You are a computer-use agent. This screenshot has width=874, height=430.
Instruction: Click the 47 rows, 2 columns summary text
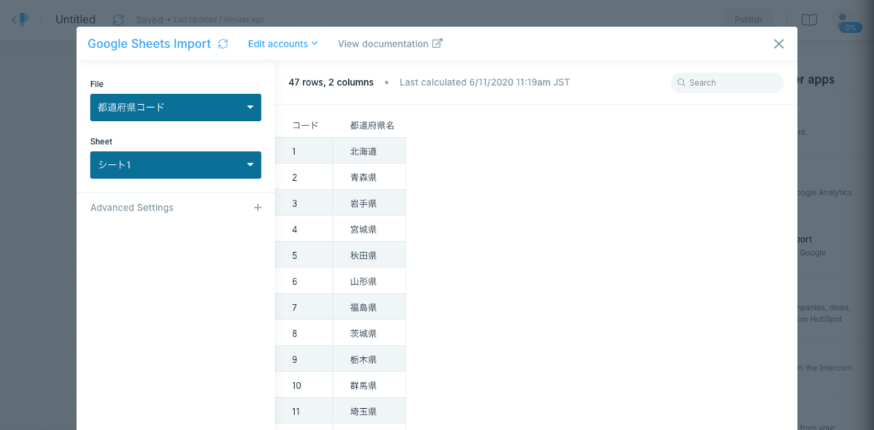coord(331,82)
